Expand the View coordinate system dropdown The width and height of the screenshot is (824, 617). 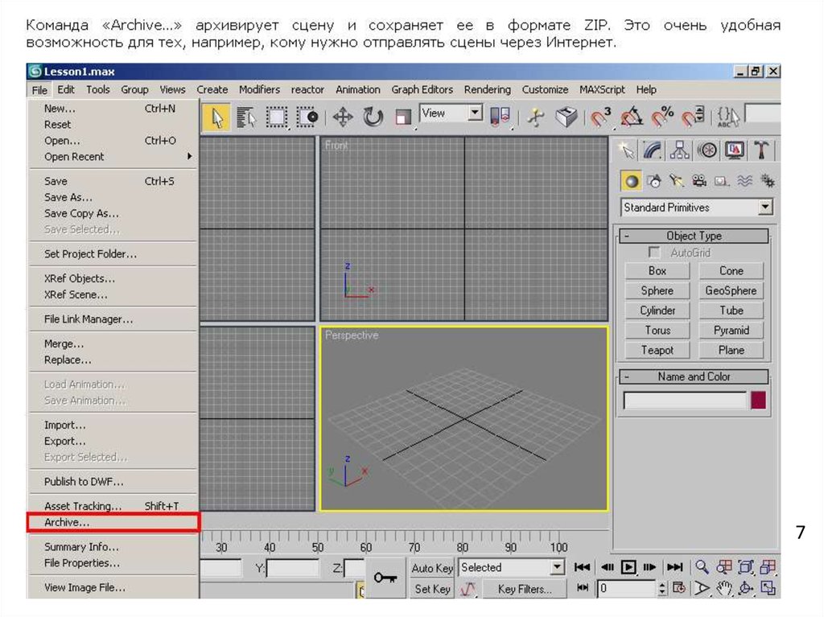(x=475, y=114)
